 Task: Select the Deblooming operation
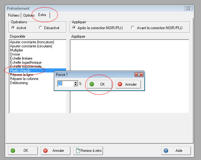[x=32, y=83]
